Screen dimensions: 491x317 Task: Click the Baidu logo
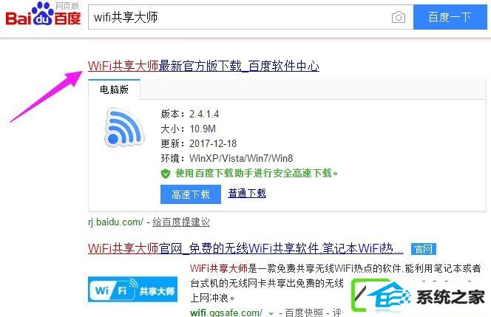coord(43,14)
